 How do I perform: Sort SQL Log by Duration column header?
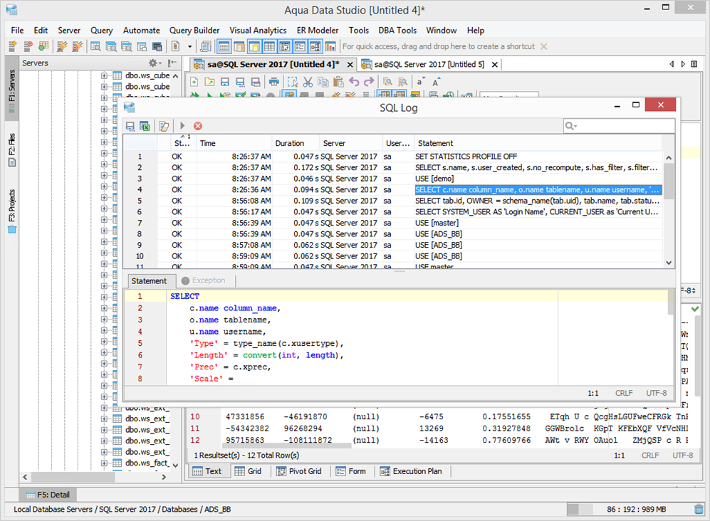click(x=290, y=143)
